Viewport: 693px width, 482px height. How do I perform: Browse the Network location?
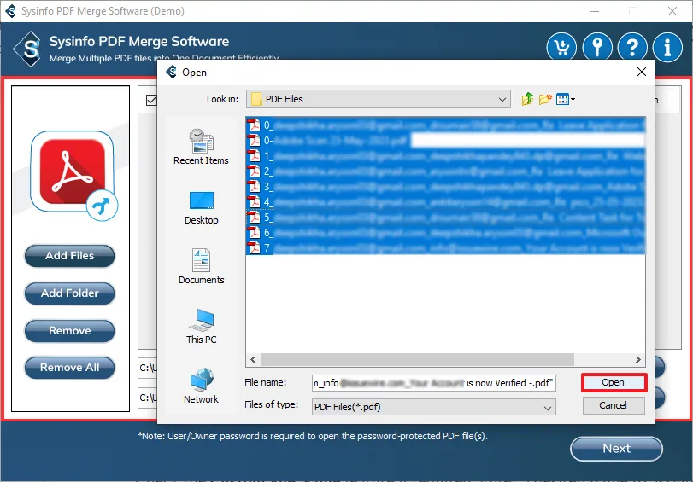(201, 386)
